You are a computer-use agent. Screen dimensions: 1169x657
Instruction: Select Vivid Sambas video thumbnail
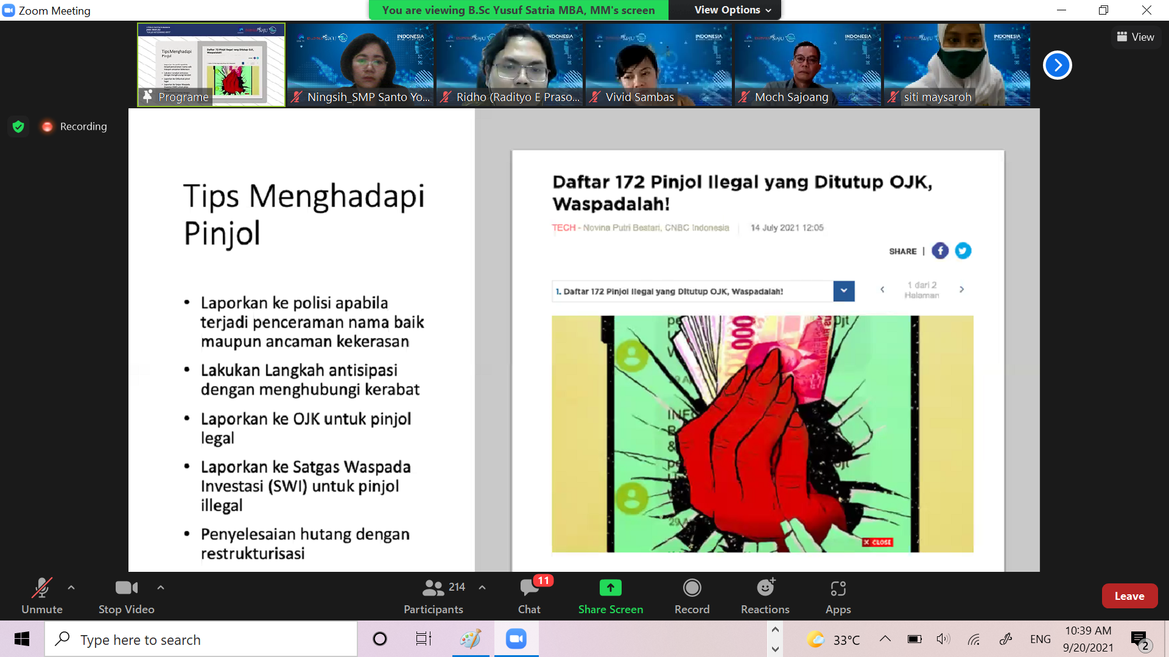[659, 64]
